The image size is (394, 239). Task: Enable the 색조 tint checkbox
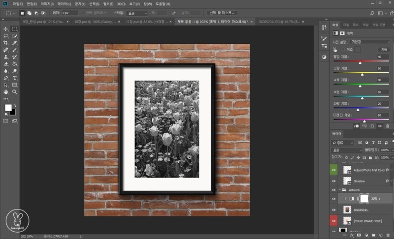coord(343,50)
